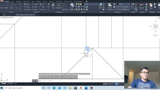Viewport: 160px width, 90px height.
Task: Activate the Copy command
Action: [27, 7]
